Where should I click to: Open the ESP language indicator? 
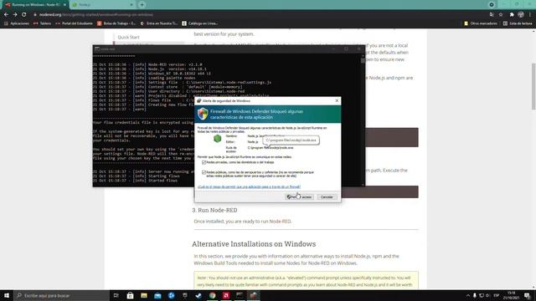(x=497, y=295)
